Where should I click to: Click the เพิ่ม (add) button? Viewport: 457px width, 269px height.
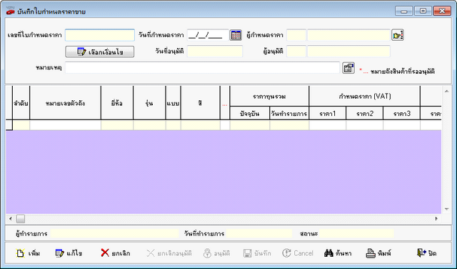point(28,253)
